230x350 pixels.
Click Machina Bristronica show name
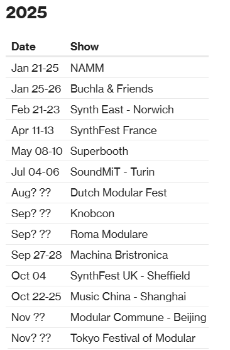coord(119,255)
